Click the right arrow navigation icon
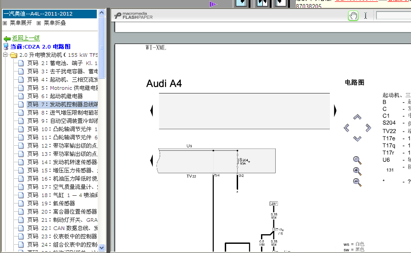 click(368, 128)
